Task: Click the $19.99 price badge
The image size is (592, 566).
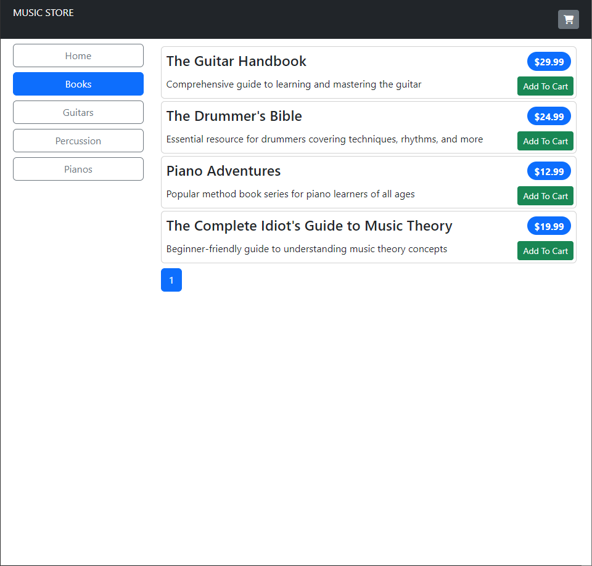Action: tap(549, 226)
